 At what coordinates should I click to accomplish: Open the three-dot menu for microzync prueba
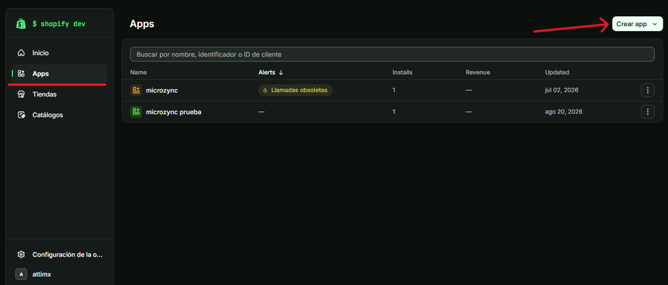tap(648, 112)
